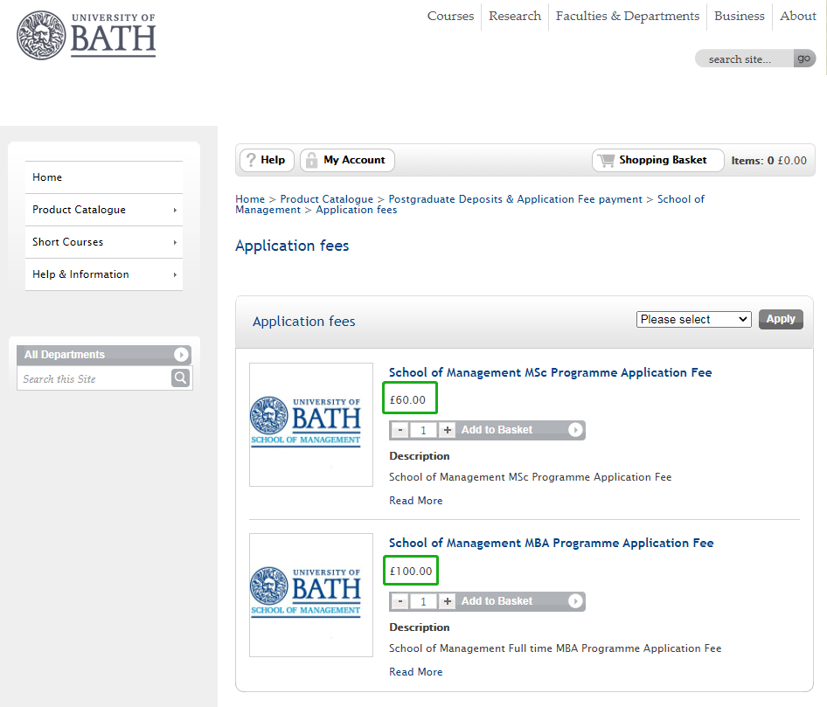
Task: Click the padlock icon in My Account
Action: pos(312,160)
